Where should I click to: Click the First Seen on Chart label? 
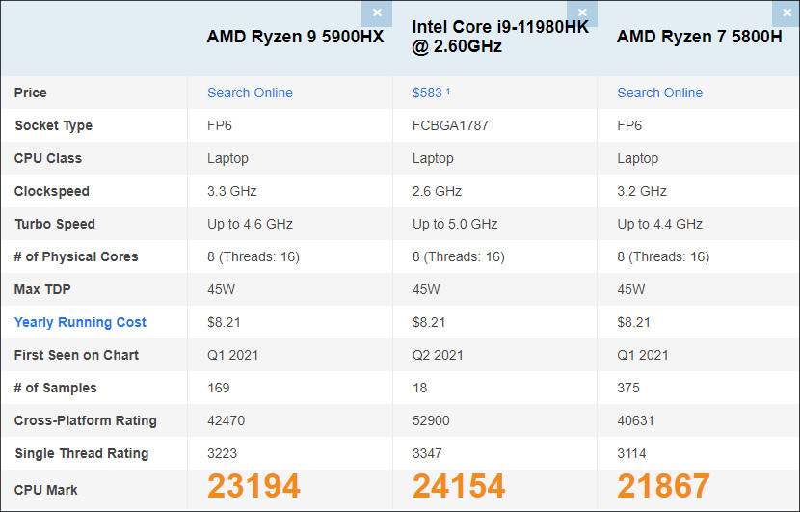click(x=76, y=355)
